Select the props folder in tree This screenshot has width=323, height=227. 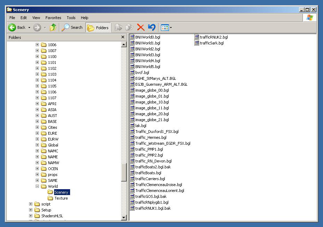(x=52, y=175)
